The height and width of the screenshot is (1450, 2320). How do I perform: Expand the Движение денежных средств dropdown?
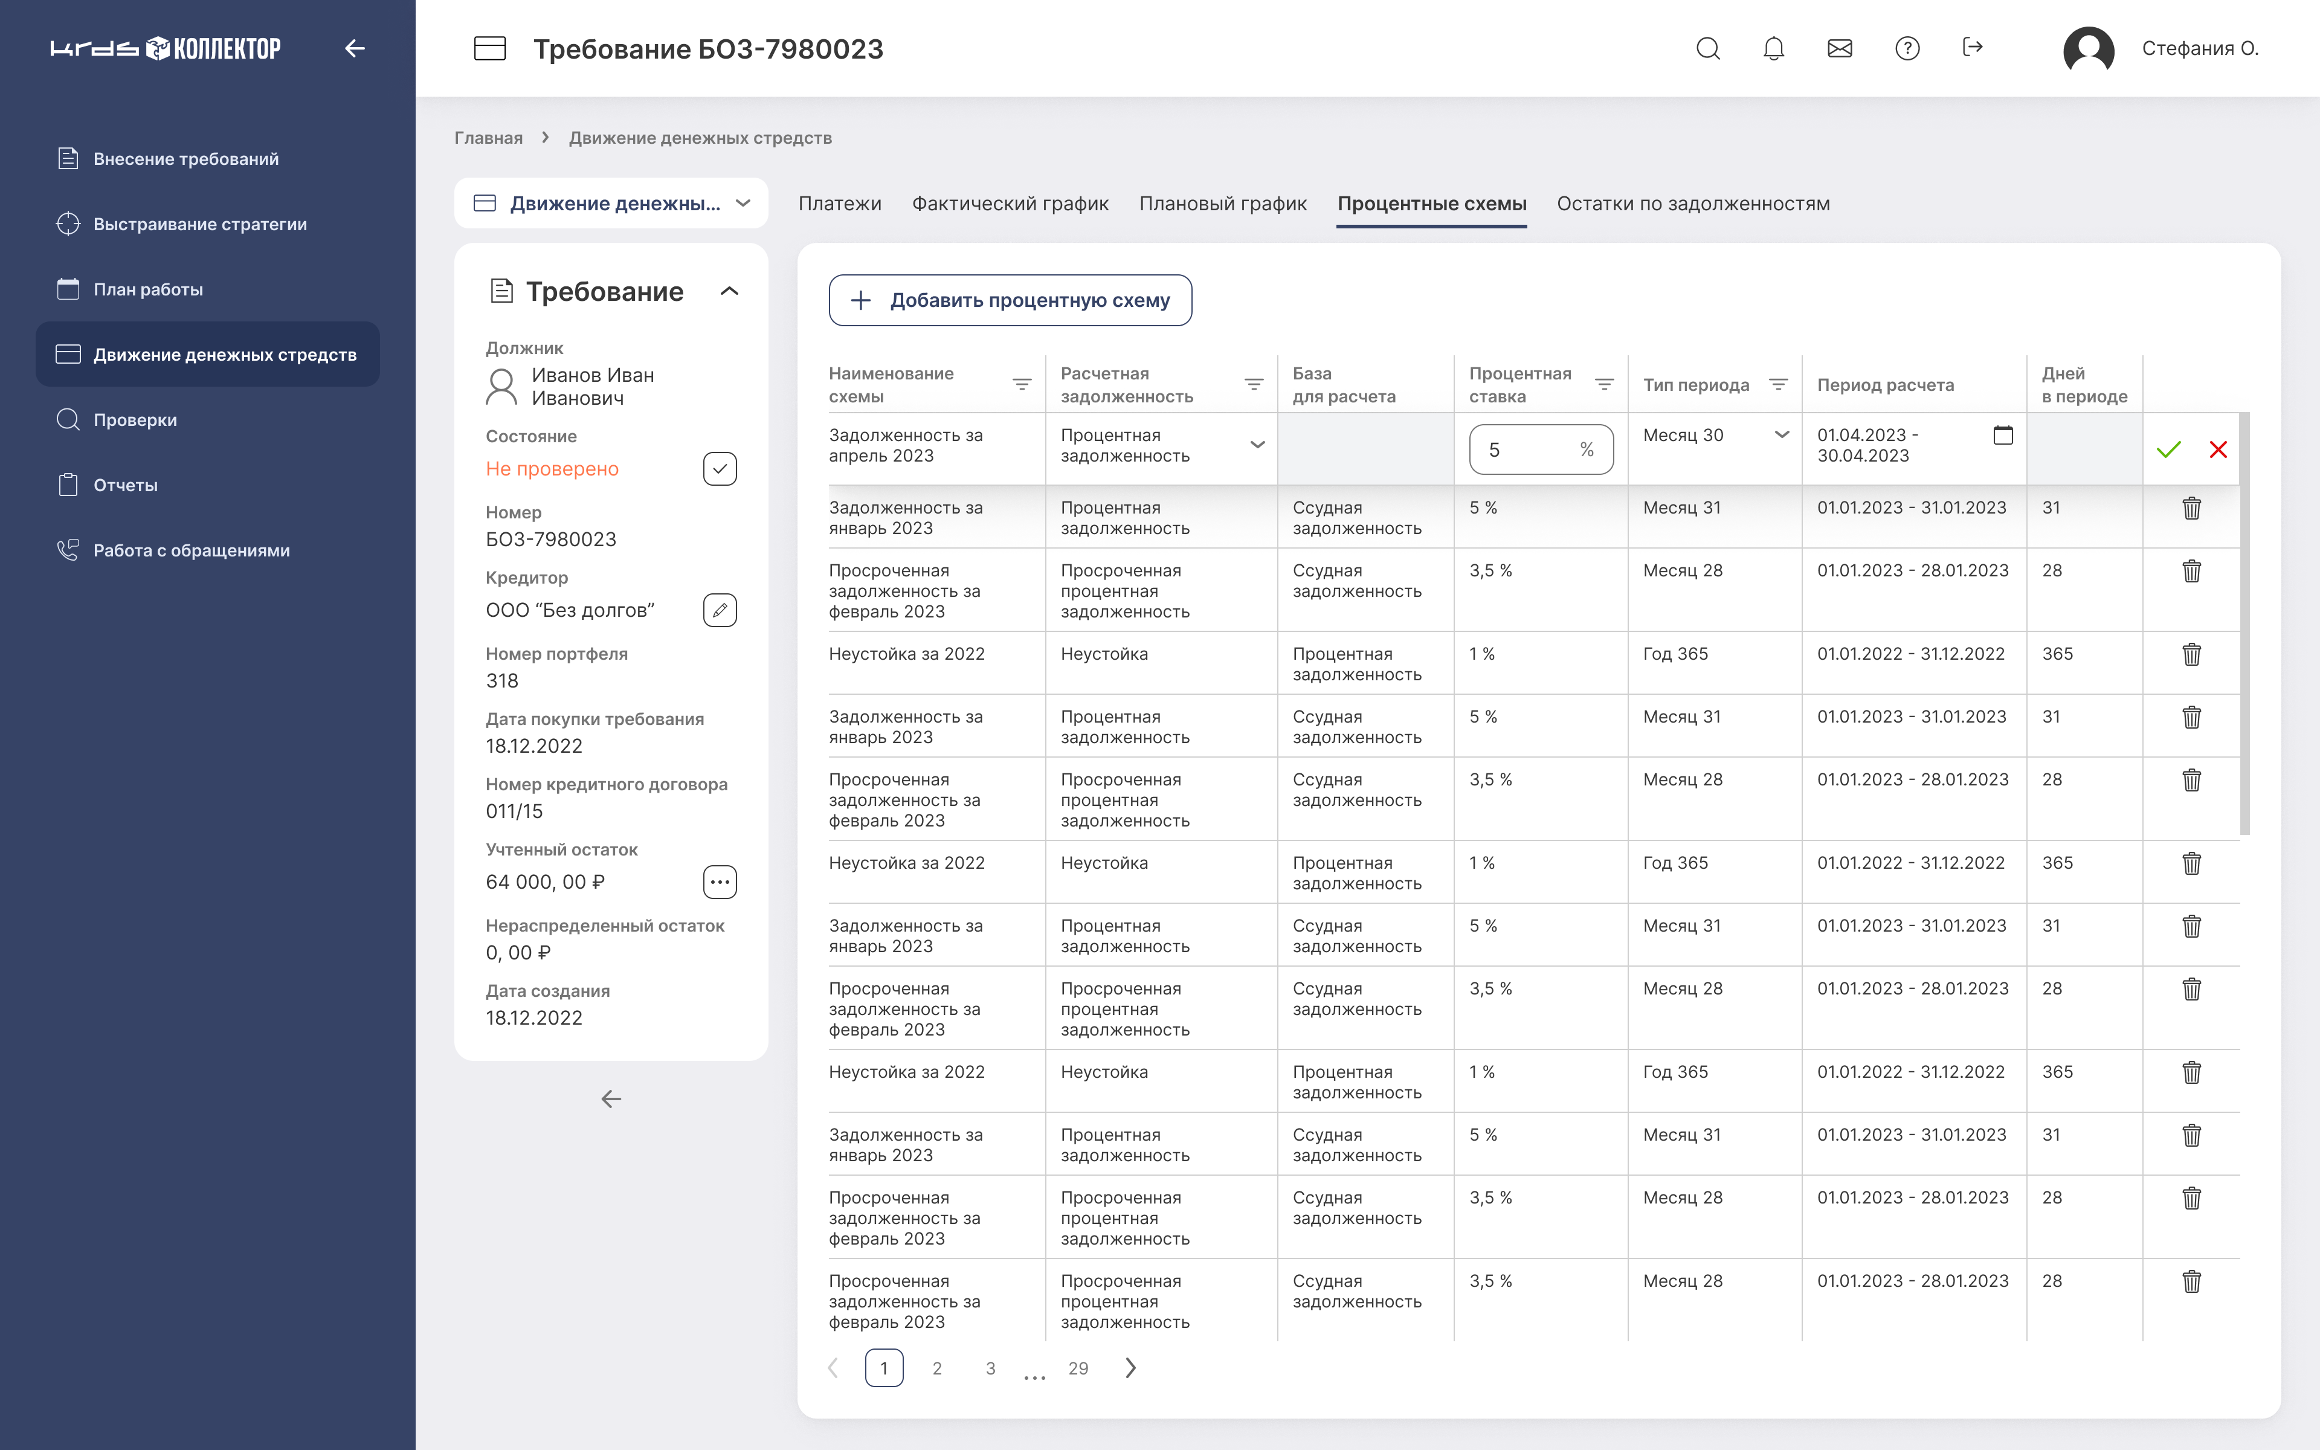coord(743,204)
